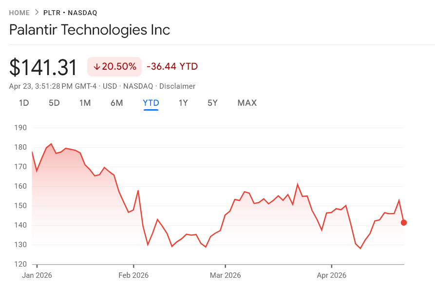Open the 5D time range

tap(54, 103)
